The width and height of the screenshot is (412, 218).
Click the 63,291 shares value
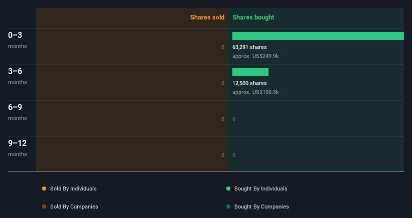click(249, 47)
